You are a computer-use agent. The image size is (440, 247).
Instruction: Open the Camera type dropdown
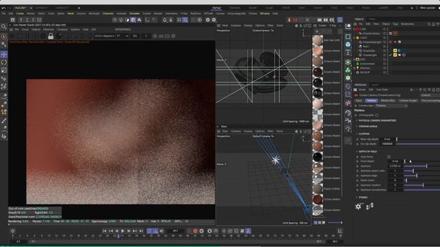(391, 106)
